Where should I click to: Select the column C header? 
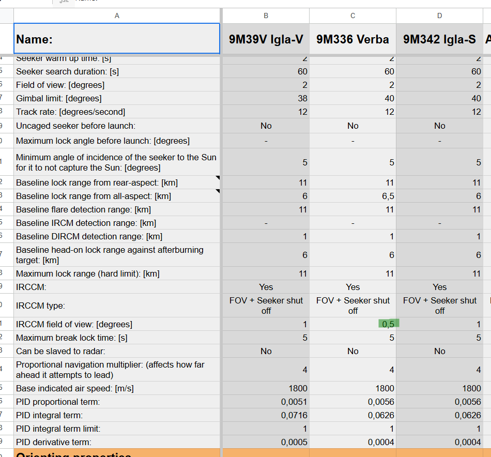click(x=352, y=16)
